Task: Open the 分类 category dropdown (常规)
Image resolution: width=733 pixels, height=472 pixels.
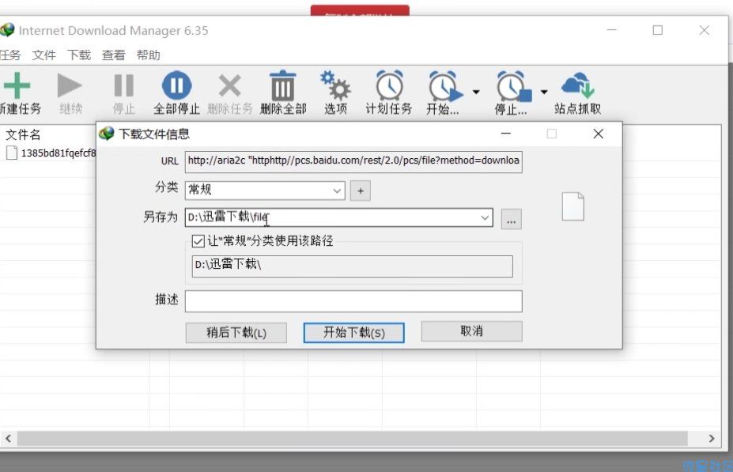Action: (x=265, y=191)
